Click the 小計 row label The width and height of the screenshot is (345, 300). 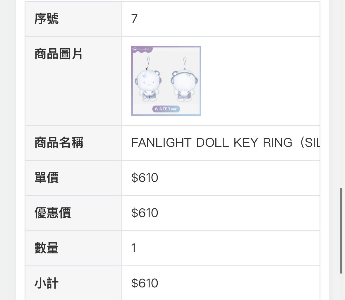(47, 283)
